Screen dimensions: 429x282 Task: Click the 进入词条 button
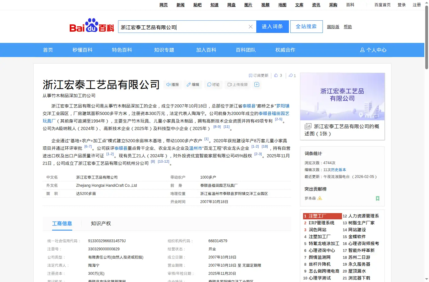272,27
